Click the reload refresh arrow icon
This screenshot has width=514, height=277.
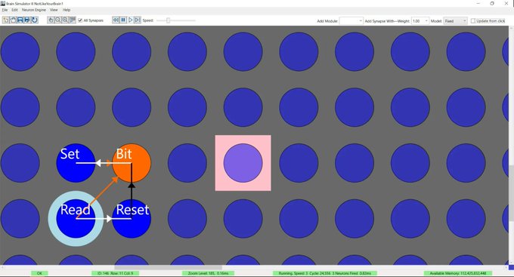pyautogui.click(x=35, y=20)
